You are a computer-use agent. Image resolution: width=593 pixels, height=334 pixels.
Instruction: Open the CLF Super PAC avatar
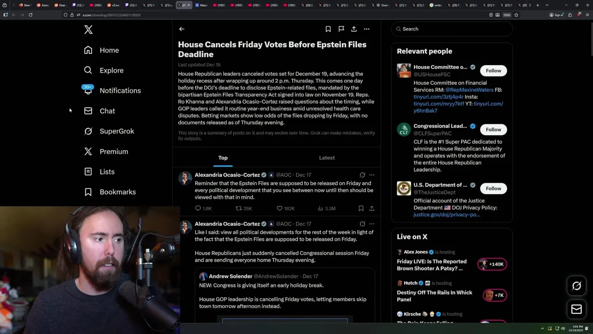tap(404, 129)
